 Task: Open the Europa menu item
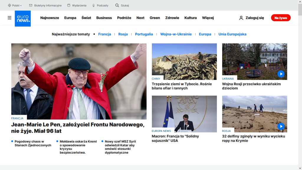(70, 18)
